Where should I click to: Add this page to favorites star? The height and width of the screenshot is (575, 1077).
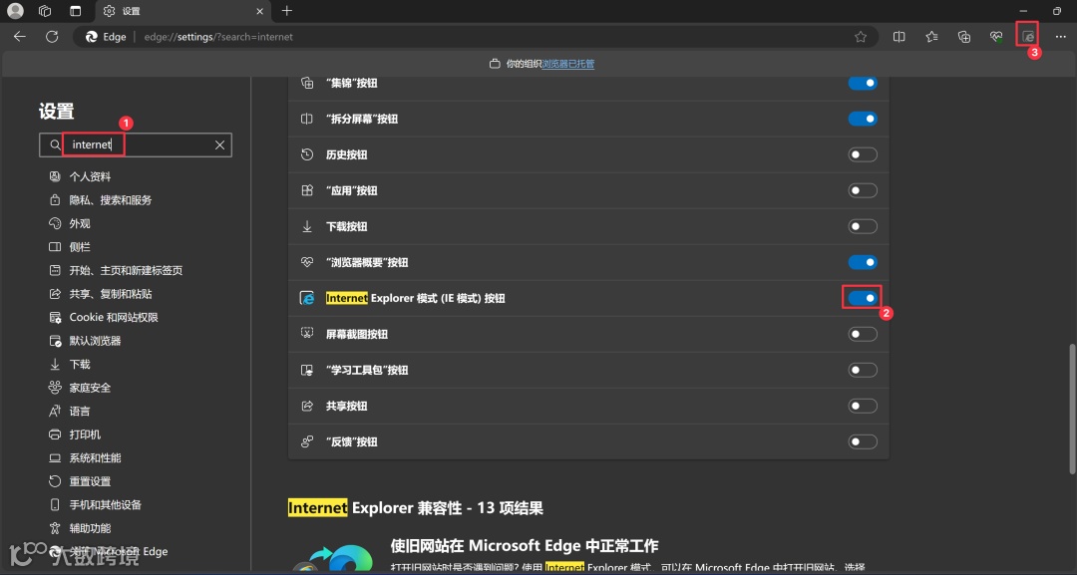[861, 37]
